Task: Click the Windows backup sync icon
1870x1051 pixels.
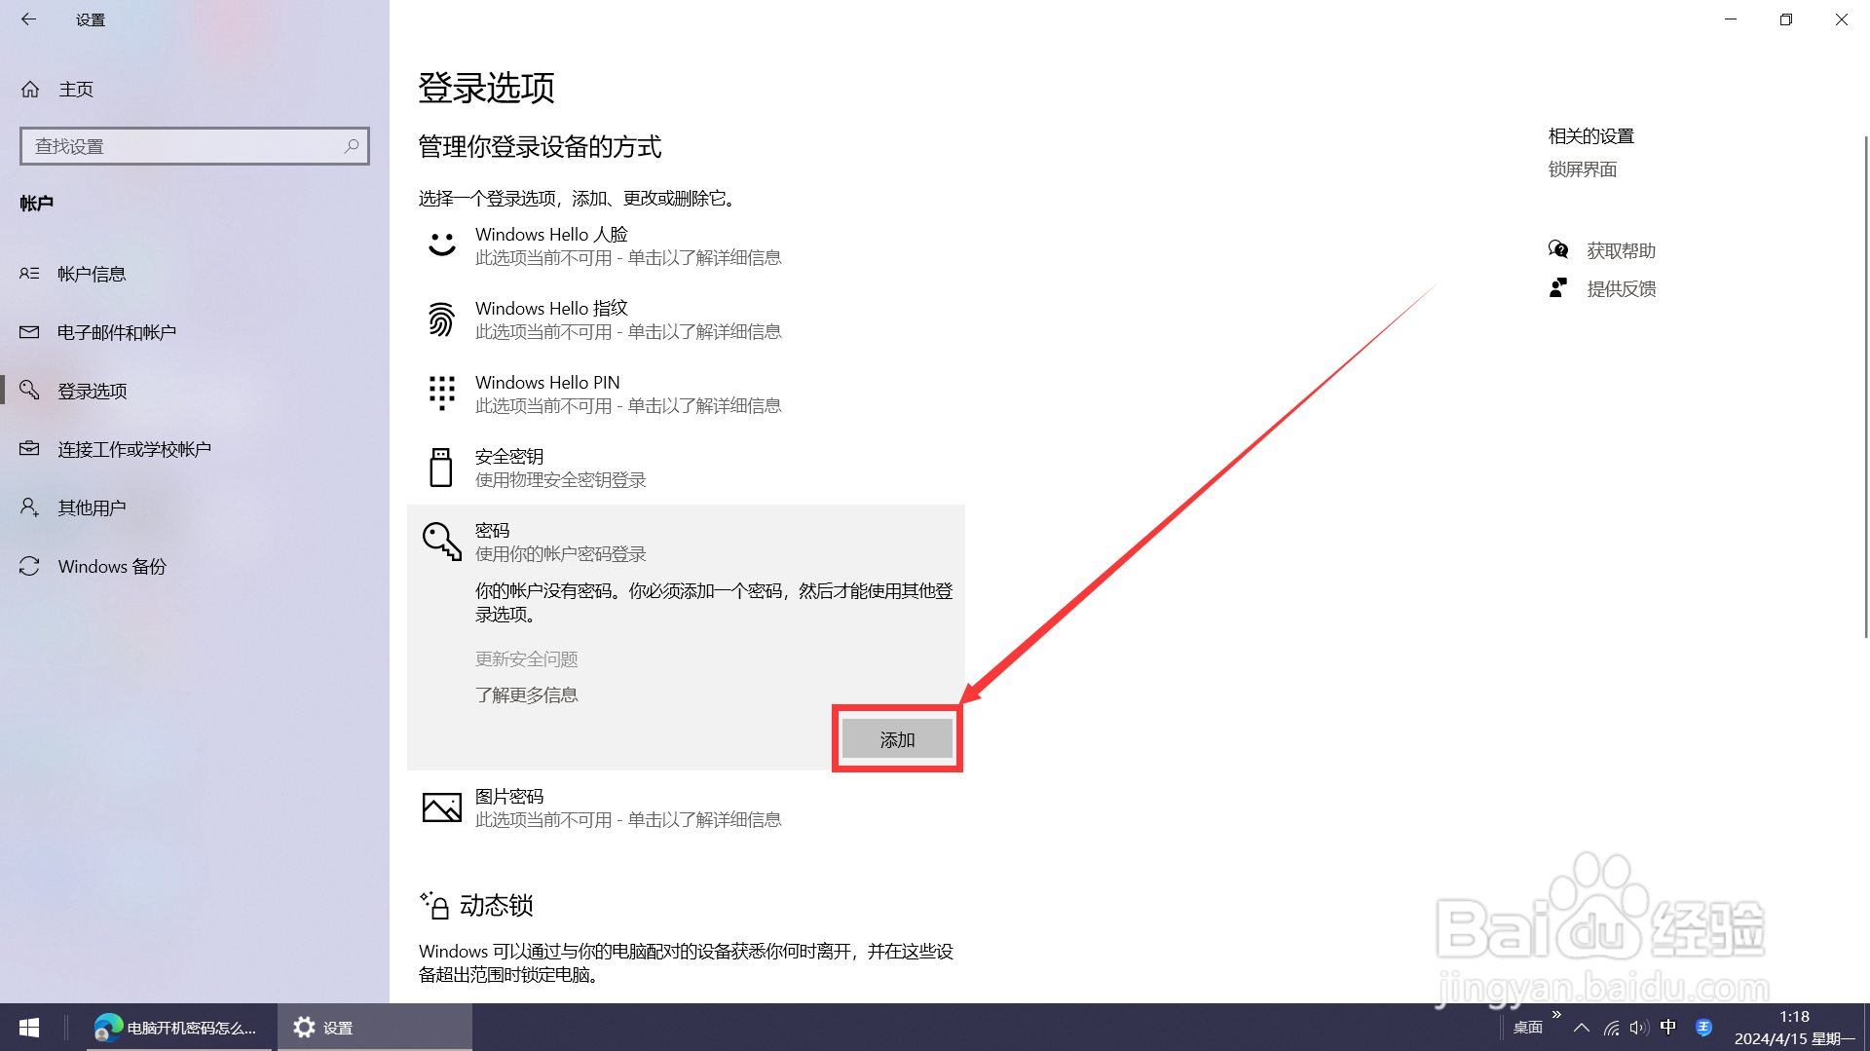Action: (29, 566)
